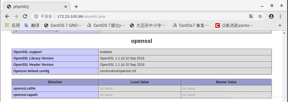The width and height of the screenshot is (288, 102).
Task: Click openssl.capath master no value cell
Action: tap(226, 95)
